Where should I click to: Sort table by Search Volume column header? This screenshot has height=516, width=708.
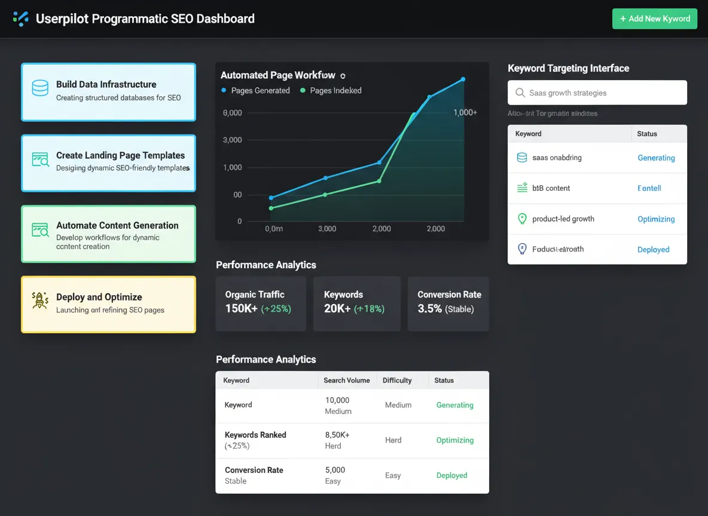point(346,380)
